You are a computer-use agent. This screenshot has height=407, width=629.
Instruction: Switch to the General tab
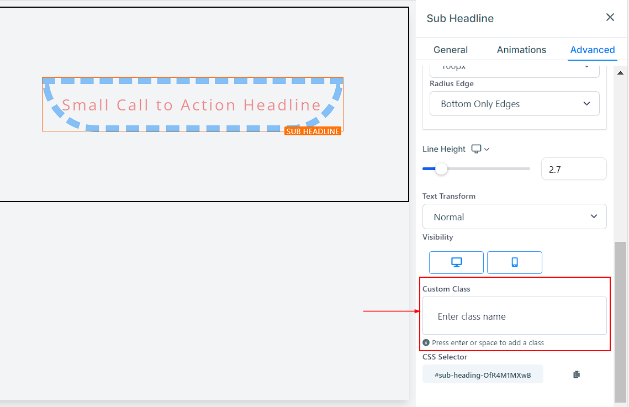point(451,50)
